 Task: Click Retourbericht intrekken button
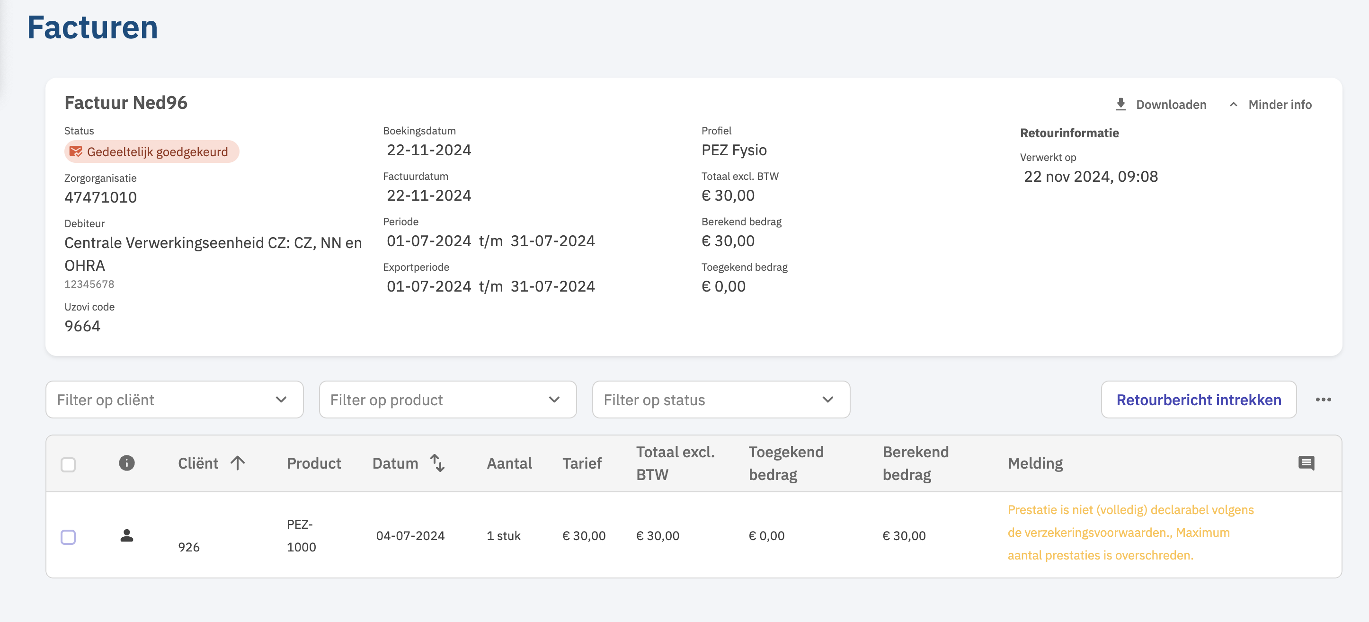click(x=1199, y=400)
